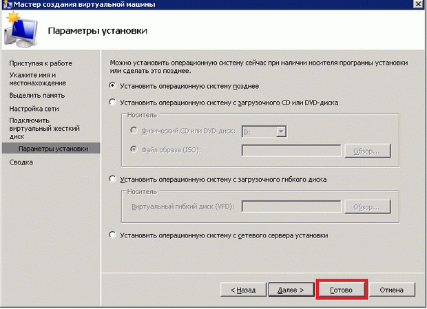This screenshot has height=309, width=427.
Task: Select install from bootable floppy disk option
Action: click(x=114, y=179)
